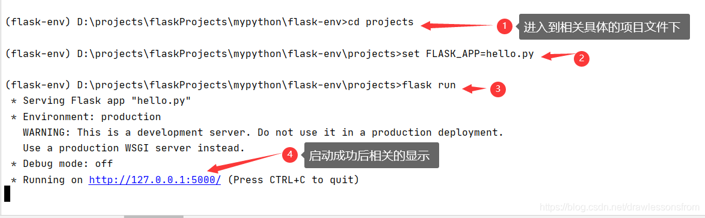Click the red circle numbered 2
Viewport: 705px width, 218px height.
pos(581,58)
